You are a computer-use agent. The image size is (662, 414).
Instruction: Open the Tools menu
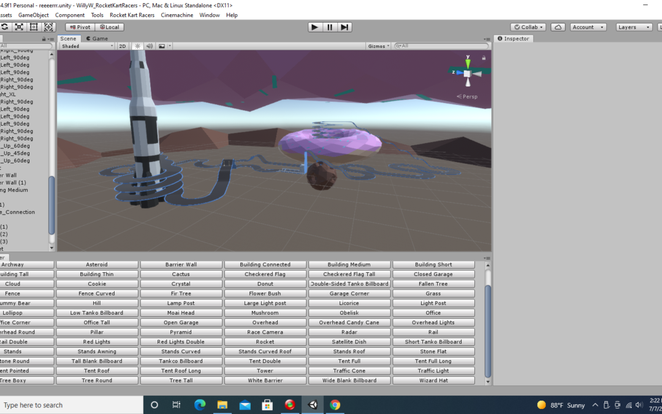coord(97,15)
